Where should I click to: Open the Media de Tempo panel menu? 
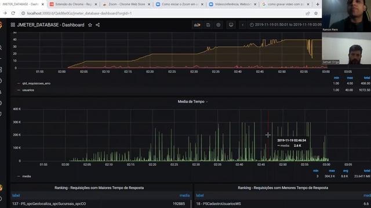coord(192,102)
